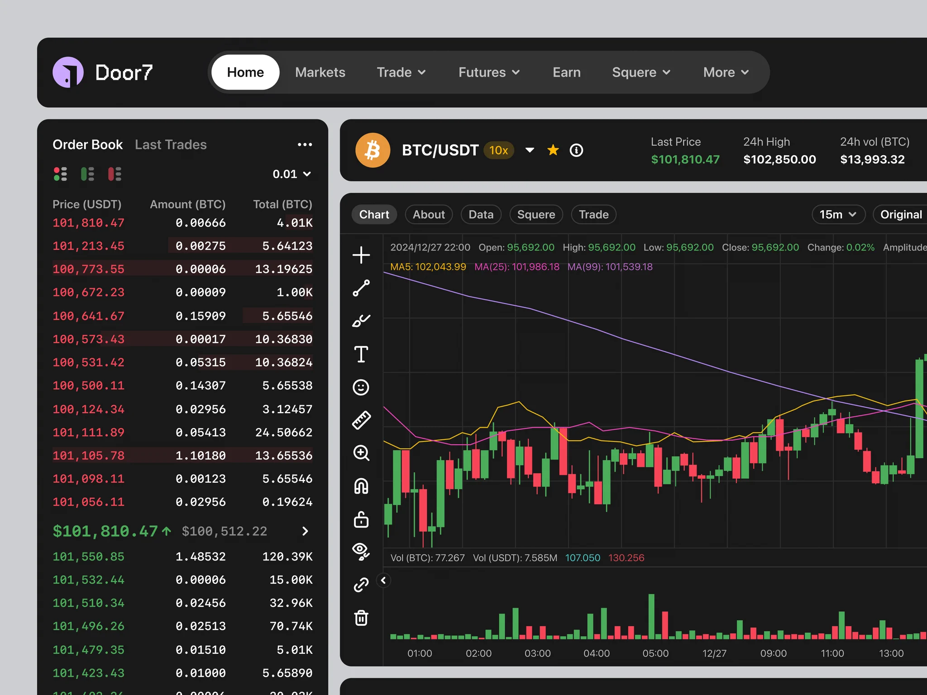Image resolution: width=927 pixels, height=695 pixels.
Task: Click the 24h High value $102,850.00
Action: click(x=779, y=160)
